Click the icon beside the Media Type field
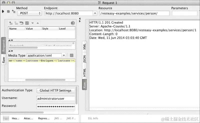Viewport: 200px width, 123px height. (x=72, y=56)
